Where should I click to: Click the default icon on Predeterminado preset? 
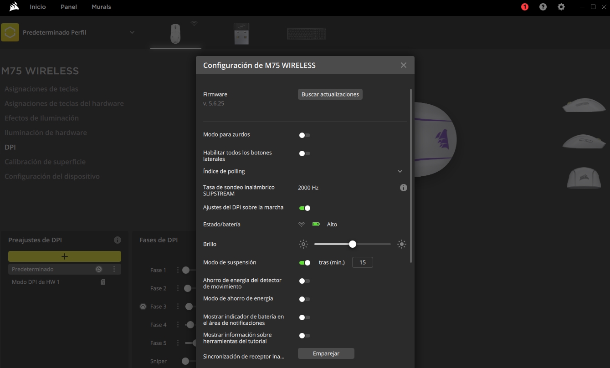point(99,269)
